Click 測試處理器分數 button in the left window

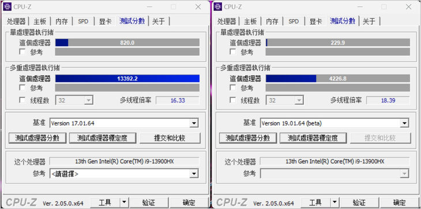pyautogui.click(x=37, y=138)
